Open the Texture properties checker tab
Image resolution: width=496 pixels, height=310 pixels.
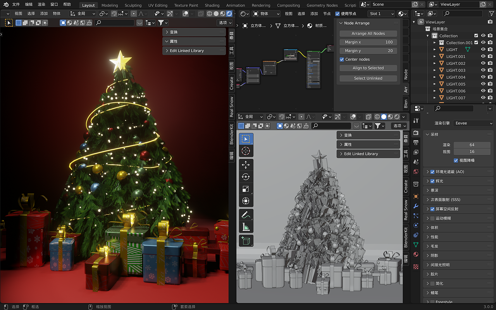pos(416,267)
